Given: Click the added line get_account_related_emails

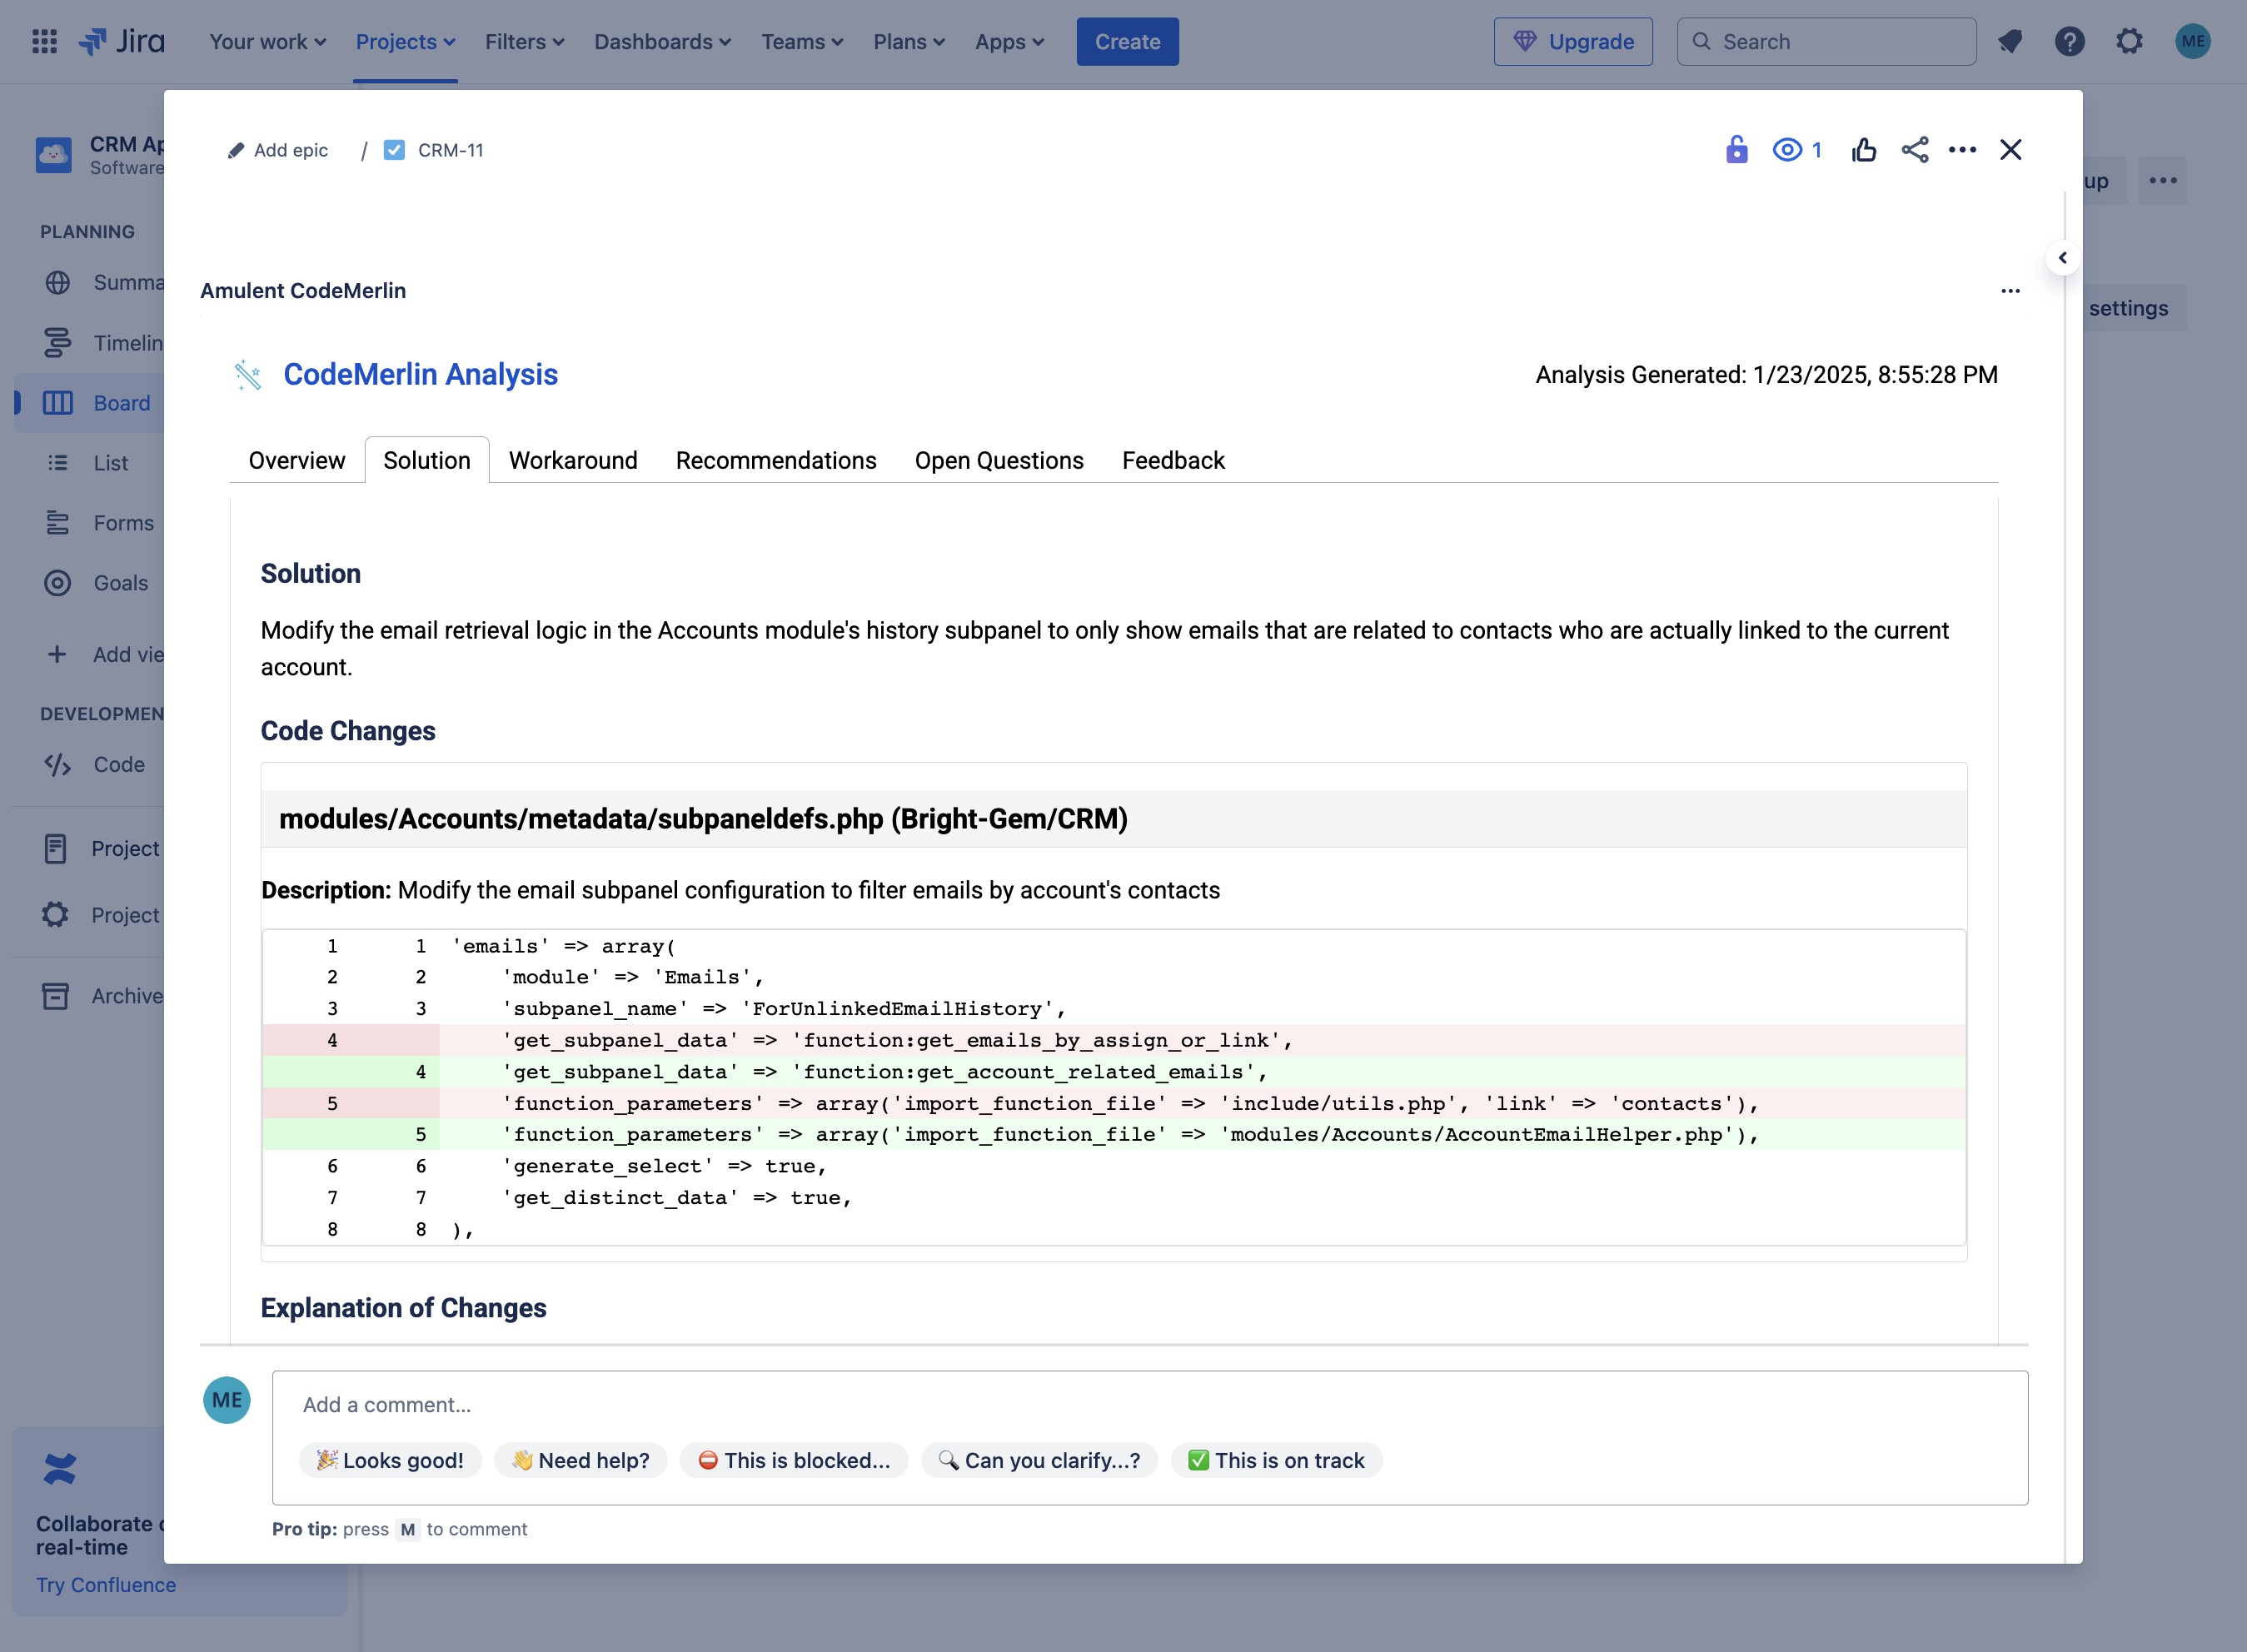Looking at the screenshot, I should click(1114, 1072).
